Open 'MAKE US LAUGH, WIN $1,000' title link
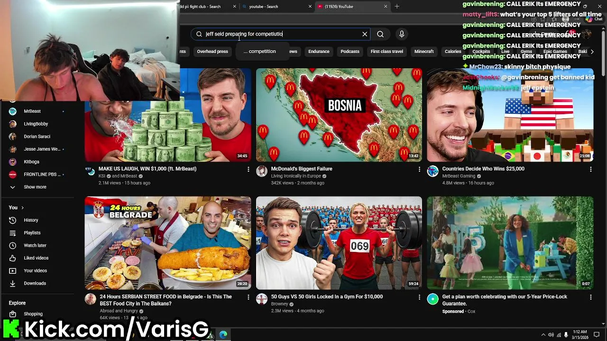Viewport: 607px width, 341px height. [x=147, y=169]
